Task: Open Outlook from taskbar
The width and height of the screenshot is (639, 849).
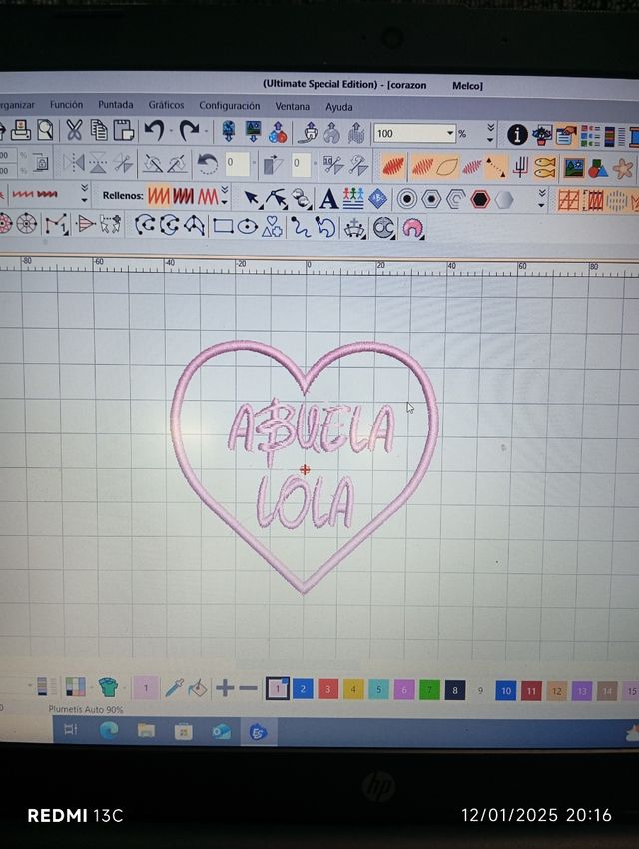Action: tap(221, 732)
